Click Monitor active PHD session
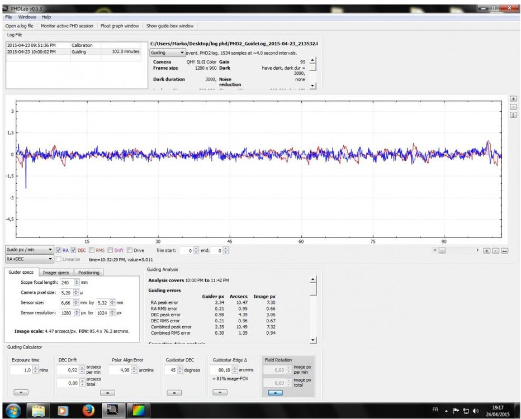Image resolution: width=521 pixels, height=419 pixels. pos(67,26)
